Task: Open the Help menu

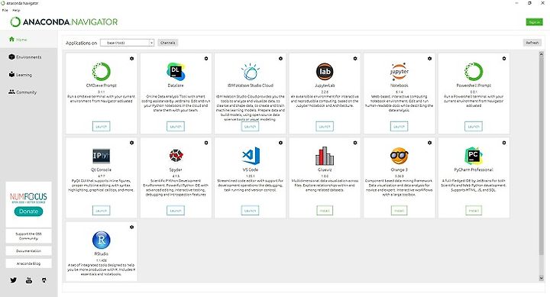Action: pyautogui.click(x=17, y=10)
